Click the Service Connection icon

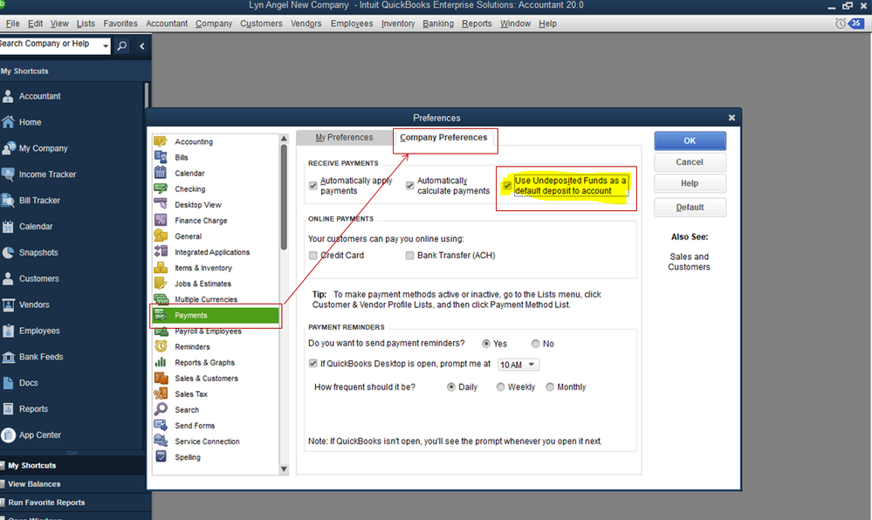click(x=161, y=441)
